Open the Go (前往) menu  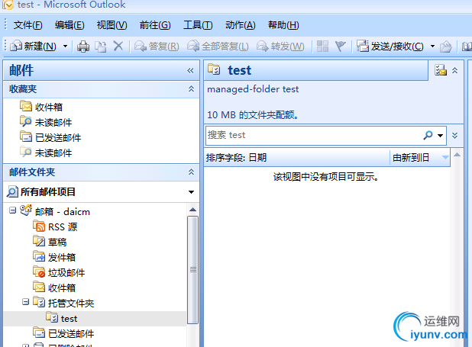(155, 25)
